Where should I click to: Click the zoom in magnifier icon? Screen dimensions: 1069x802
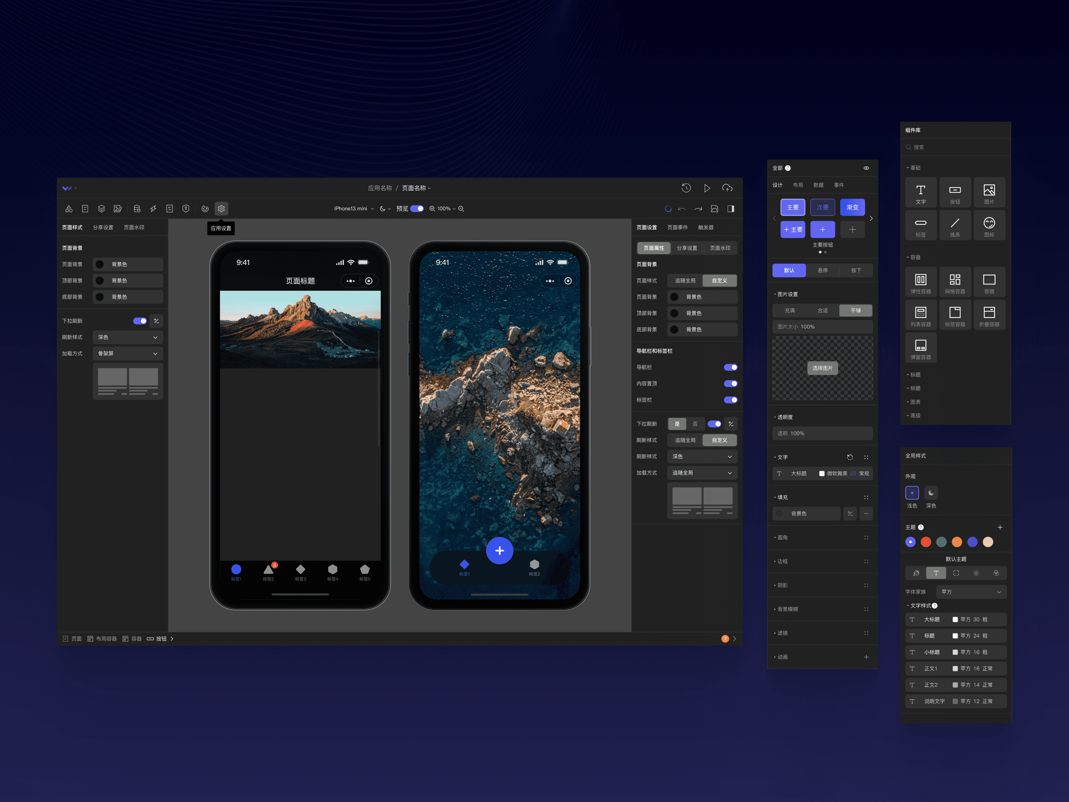tap(432, 209)
